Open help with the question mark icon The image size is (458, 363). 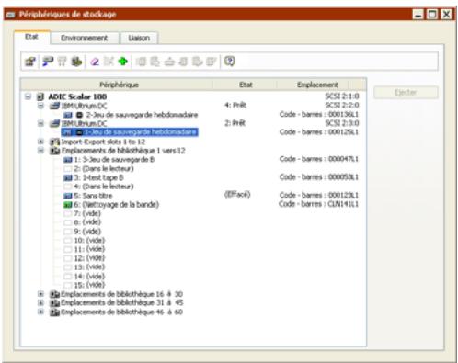coord(230,62)
